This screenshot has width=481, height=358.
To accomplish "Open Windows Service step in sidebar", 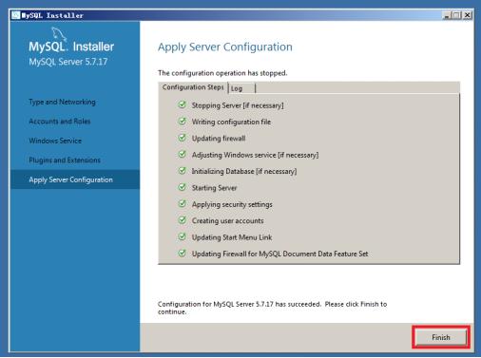I will pos(55,141).
